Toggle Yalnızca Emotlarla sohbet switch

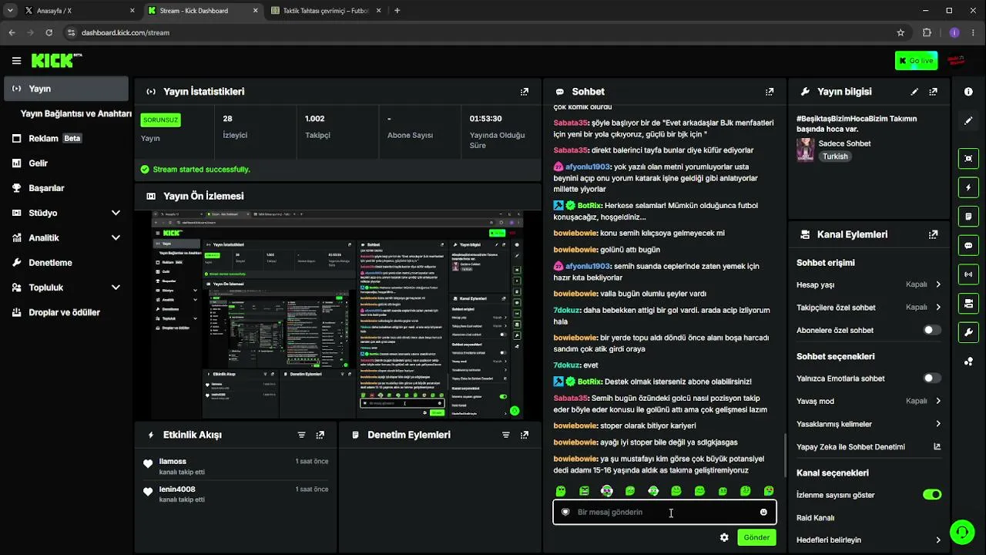coord(932,378)
